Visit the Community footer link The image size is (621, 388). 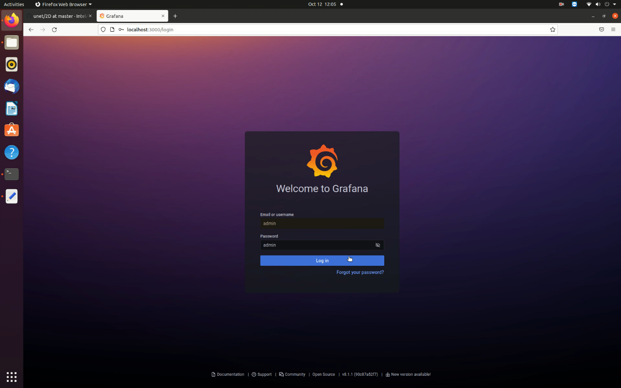tap(292, 375)
